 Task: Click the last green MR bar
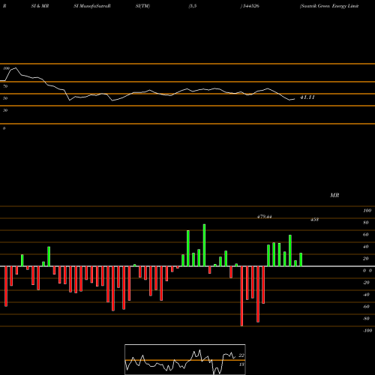(x=301, y=259)
